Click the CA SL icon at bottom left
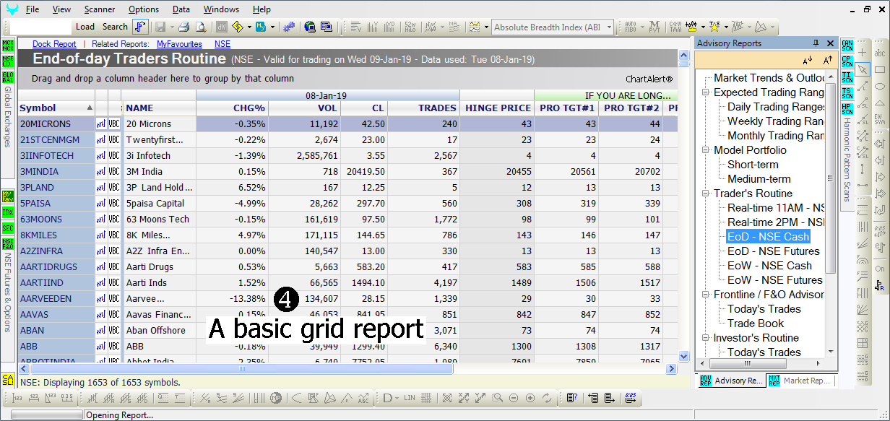This screenshot has height=421, width=890. click(8, 380)
